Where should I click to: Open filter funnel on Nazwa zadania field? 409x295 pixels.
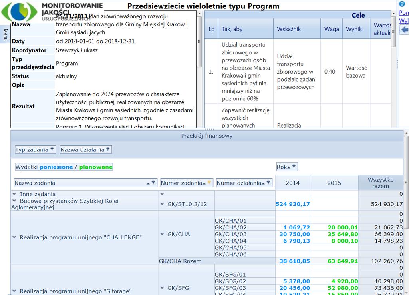pos(153,183)
